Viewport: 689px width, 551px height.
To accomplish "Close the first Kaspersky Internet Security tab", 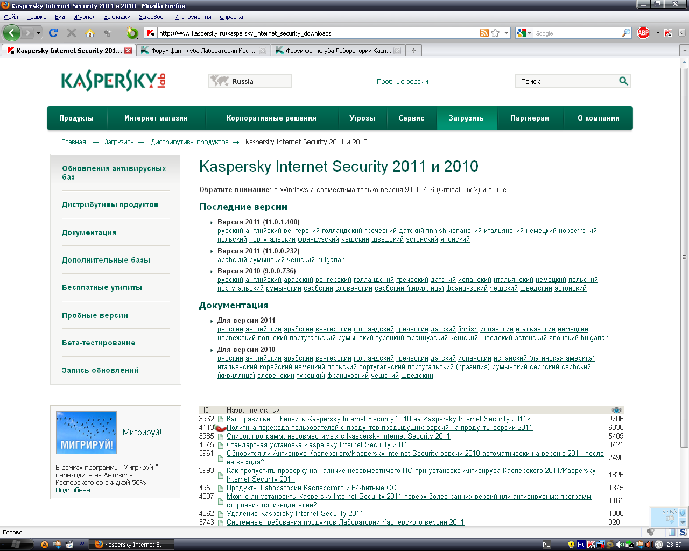I will (x=128, y=51).
